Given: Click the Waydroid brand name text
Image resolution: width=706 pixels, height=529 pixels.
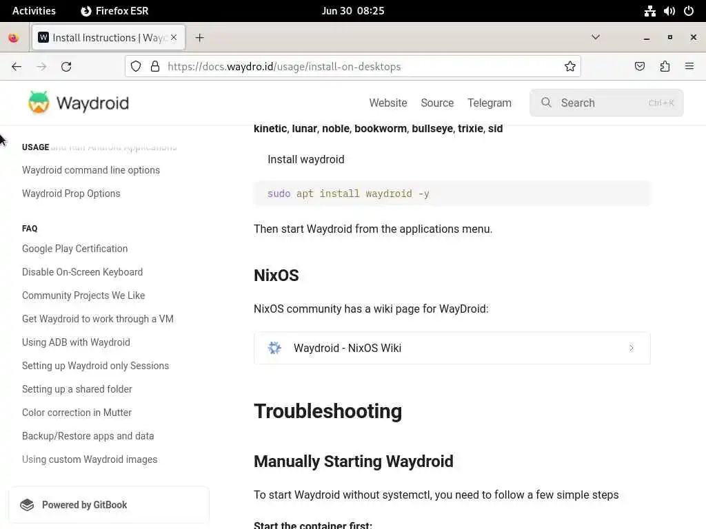Looking at the screenshot, I should [93, 103].
